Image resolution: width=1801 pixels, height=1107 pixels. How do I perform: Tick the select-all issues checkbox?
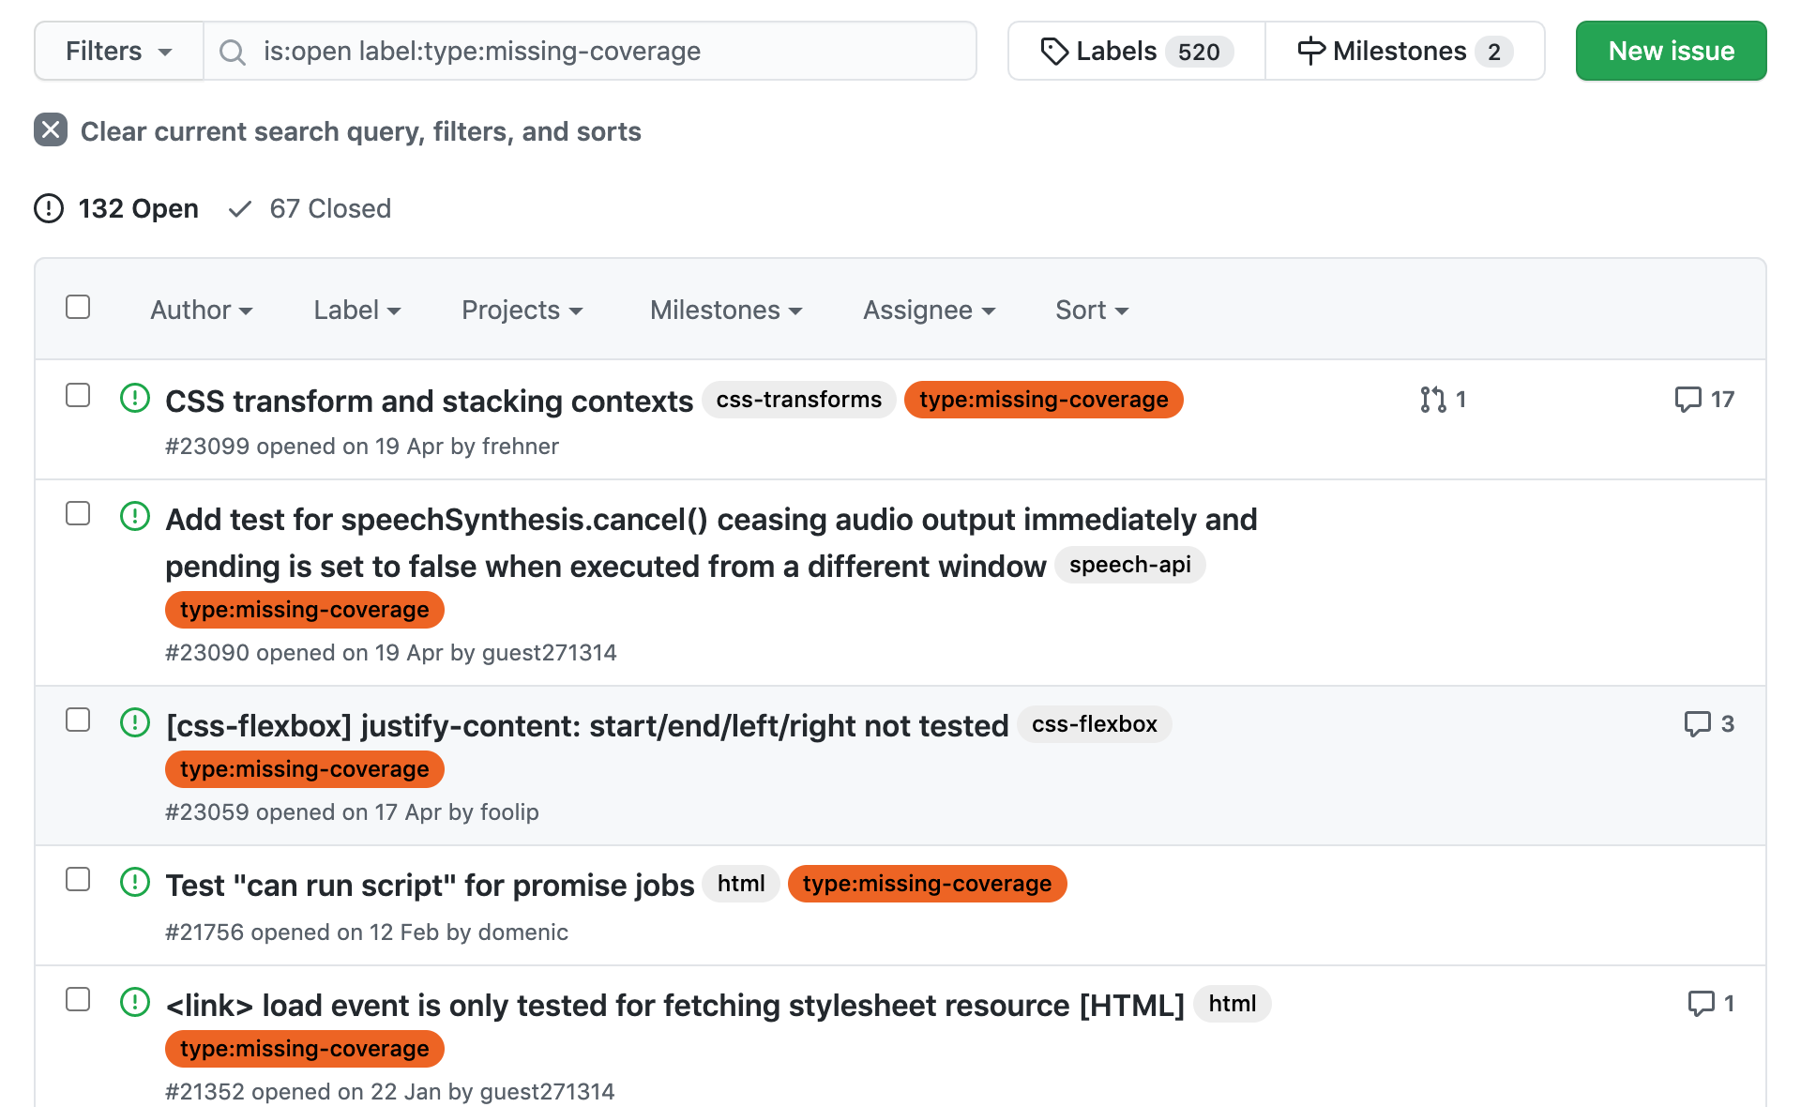coord(78,308)
